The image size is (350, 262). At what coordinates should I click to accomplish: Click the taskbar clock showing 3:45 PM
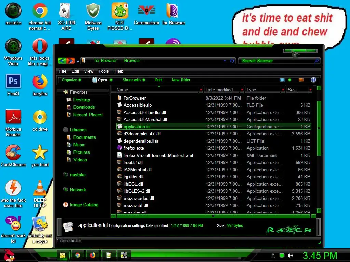pyautogui.click(x=320, y=256)
